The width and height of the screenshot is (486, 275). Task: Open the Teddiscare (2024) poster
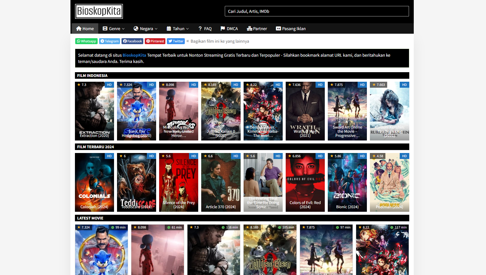click(136, 182)
